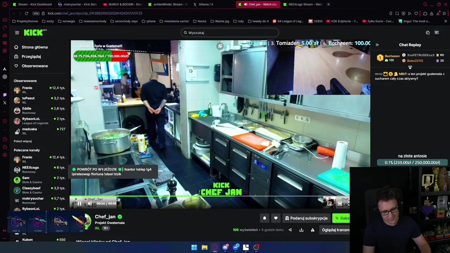The height and width of the screenshot is (253, 450).
Task: Open recommended channel Classybeef
Action: (39, 190)
